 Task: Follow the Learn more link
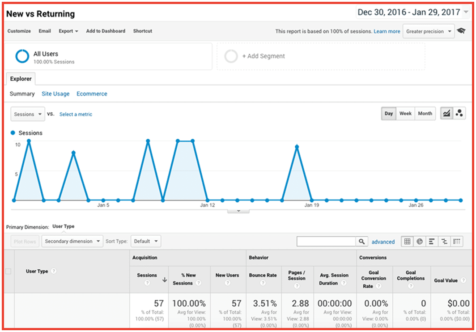(387, 31)
